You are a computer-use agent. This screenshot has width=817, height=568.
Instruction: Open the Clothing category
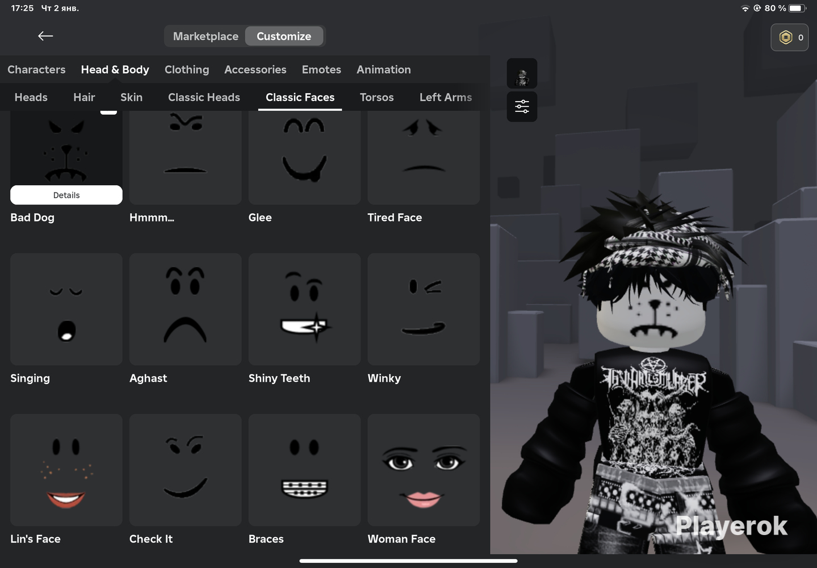click(x=187, y=69)
